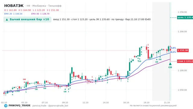Click the 1 200.00 price axis label

(x=182, y=31)
